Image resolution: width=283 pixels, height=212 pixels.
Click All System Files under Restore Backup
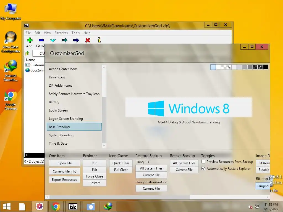[151, 168]
